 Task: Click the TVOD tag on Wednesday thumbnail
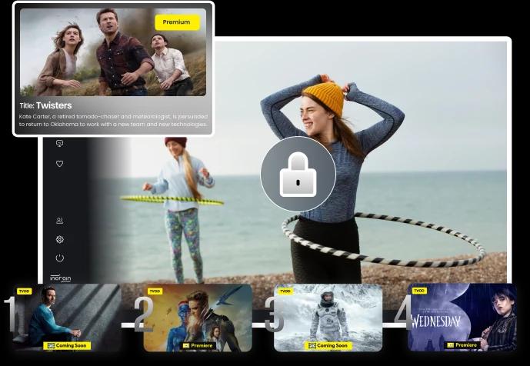point(419,291)
